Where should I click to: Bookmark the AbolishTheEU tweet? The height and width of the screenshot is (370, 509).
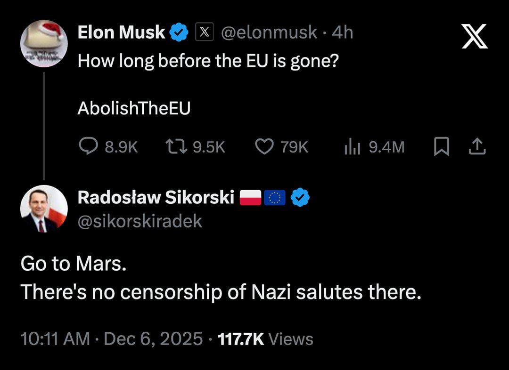click(441, 147)
